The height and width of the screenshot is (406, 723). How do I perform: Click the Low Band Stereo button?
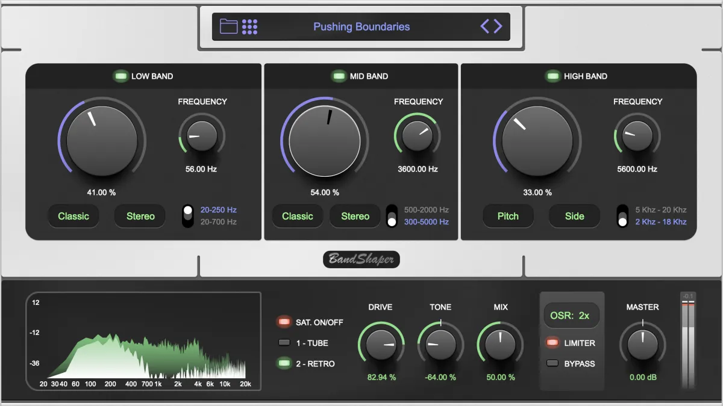pyautogui.click(x=140, y=216)
